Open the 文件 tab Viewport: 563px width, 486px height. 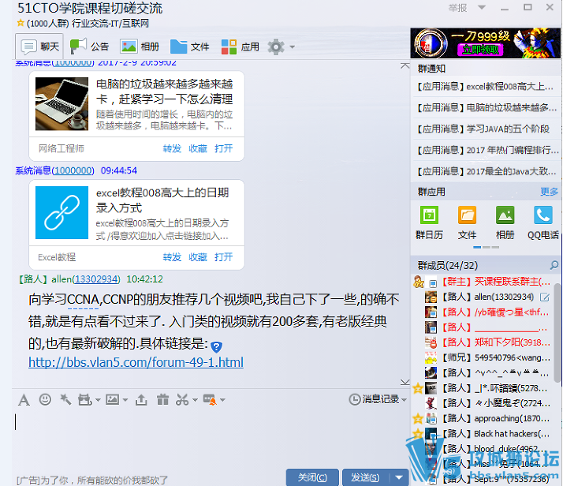click(189, 47)
